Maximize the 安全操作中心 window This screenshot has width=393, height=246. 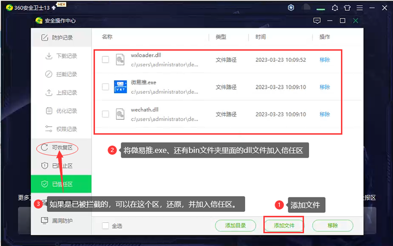pos(342,21)
